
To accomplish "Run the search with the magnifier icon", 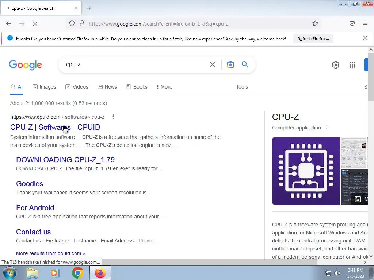I will click(x=245, y=64).
